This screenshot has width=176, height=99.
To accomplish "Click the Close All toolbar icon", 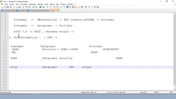I will [16, 7].
